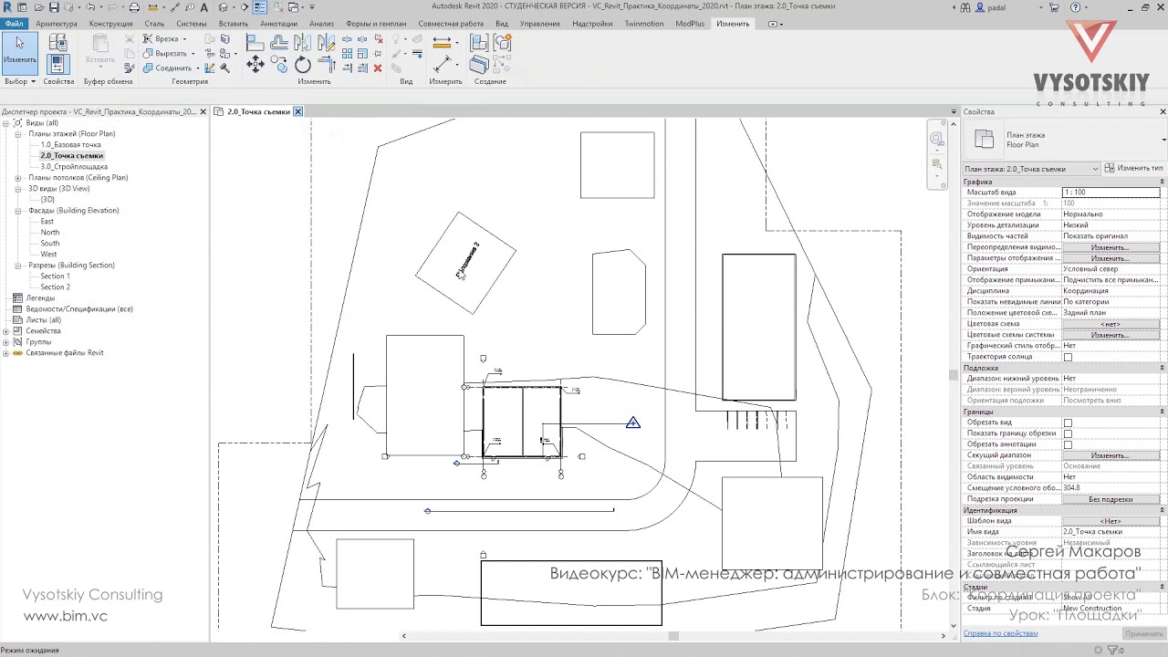Click the Ведомости/Спецификации (все) item
This screenshot has width=1168, height=657.
point(79,309)
